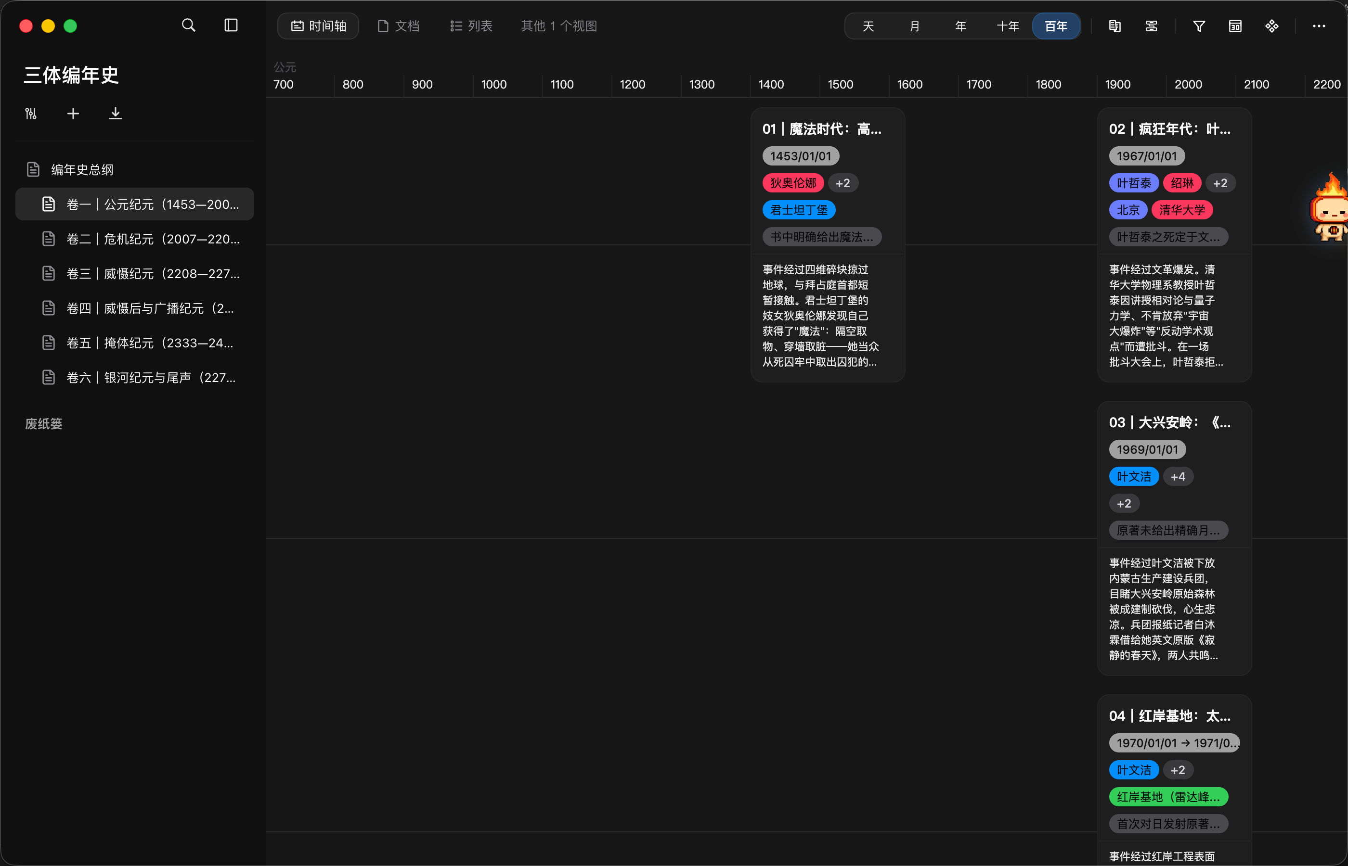Click the 800 century marker on ruler
The height and width of the screenshot is (866, 1348).
pos(353,84)
